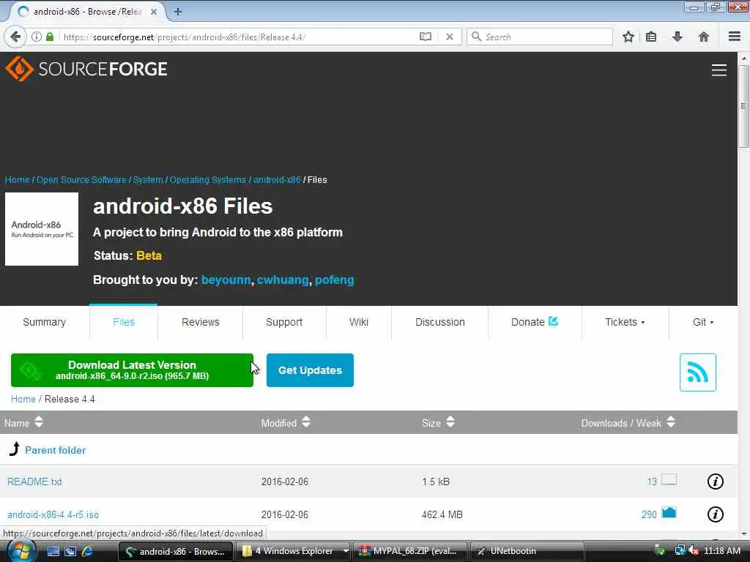750x562 pixels.
Task: Open SourceForge site hamburger menu
Action: pyautogui.click(x=719, y=70)
